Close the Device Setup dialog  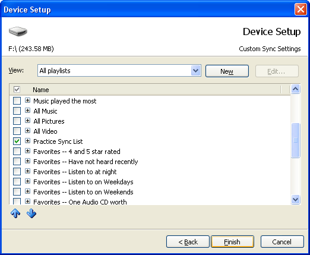point(300,10)
